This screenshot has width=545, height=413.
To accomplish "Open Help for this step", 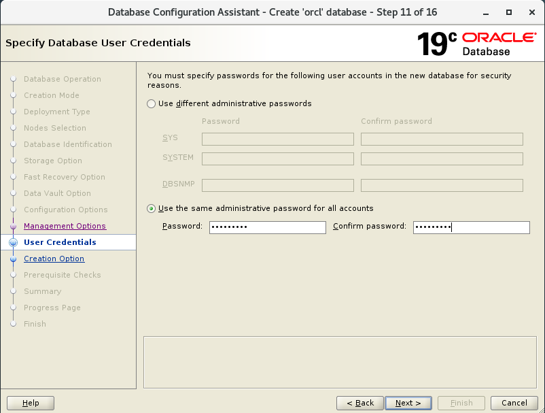I will (x=30, y=403).
